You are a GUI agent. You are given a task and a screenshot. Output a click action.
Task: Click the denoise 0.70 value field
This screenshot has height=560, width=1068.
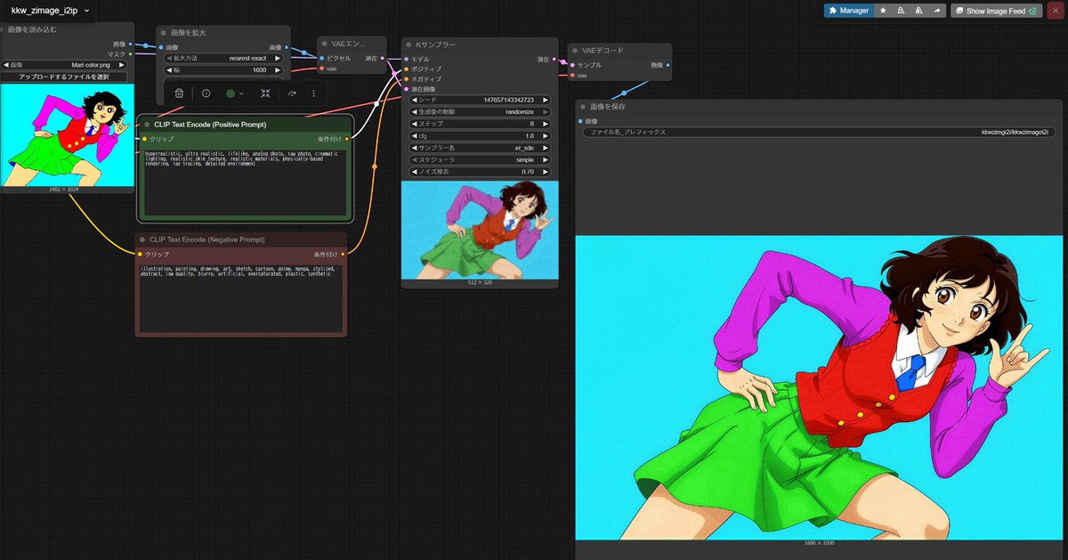(x=480, y=171)
